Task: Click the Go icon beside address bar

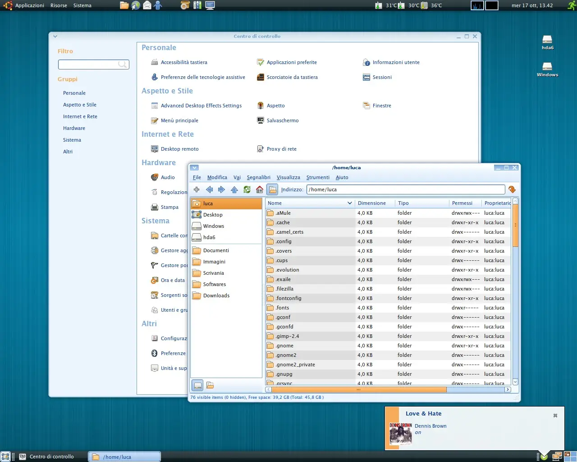Action: tap(512, 189)
